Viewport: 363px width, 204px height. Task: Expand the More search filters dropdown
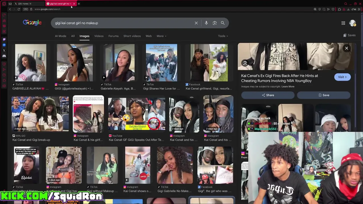pos(161,36)
